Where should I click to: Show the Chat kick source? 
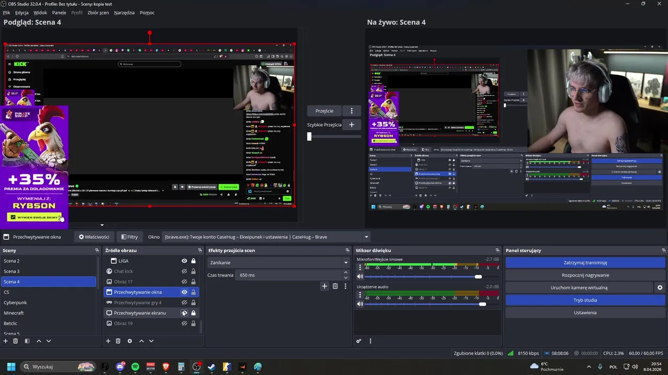(x=184, y=271)
